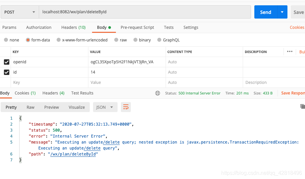Open the POST method dropdown

(20, 12)
